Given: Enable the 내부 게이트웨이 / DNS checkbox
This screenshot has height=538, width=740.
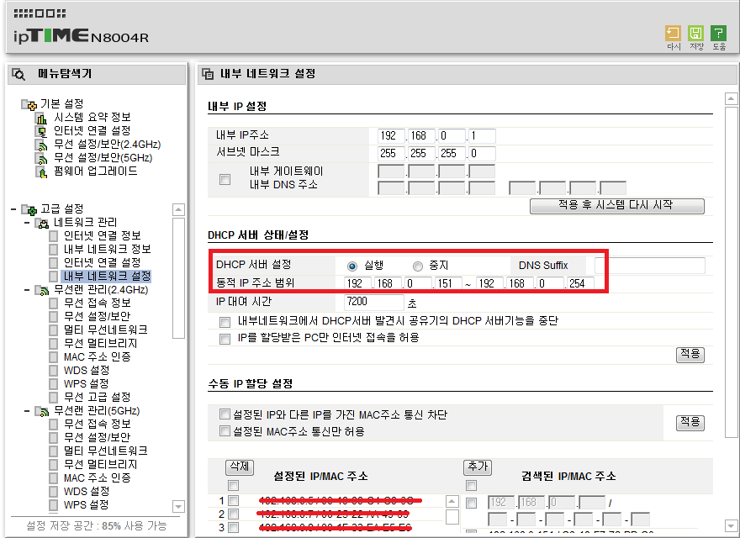Looking at the screenshot, I should point(225,179).
